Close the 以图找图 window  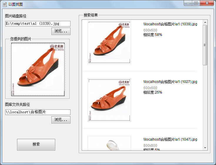tap(207, 3)
